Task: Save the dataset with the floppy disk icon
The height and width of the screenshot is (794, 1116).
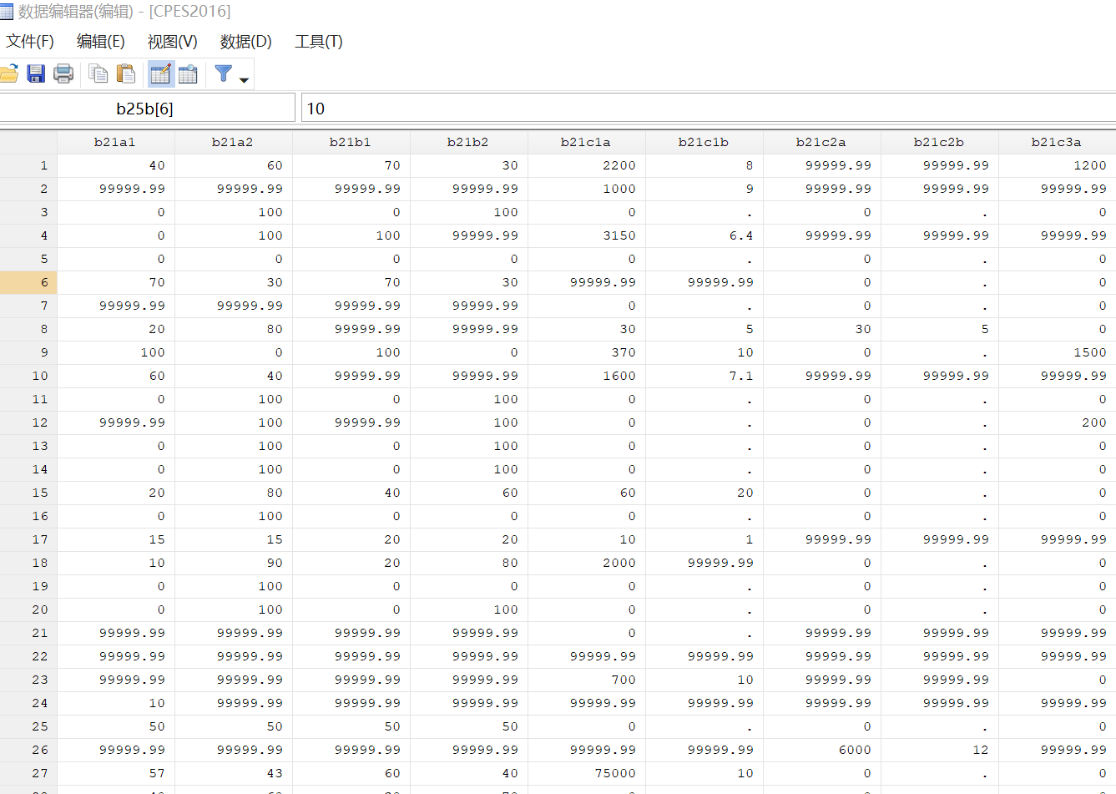Action: coord(36,74)
